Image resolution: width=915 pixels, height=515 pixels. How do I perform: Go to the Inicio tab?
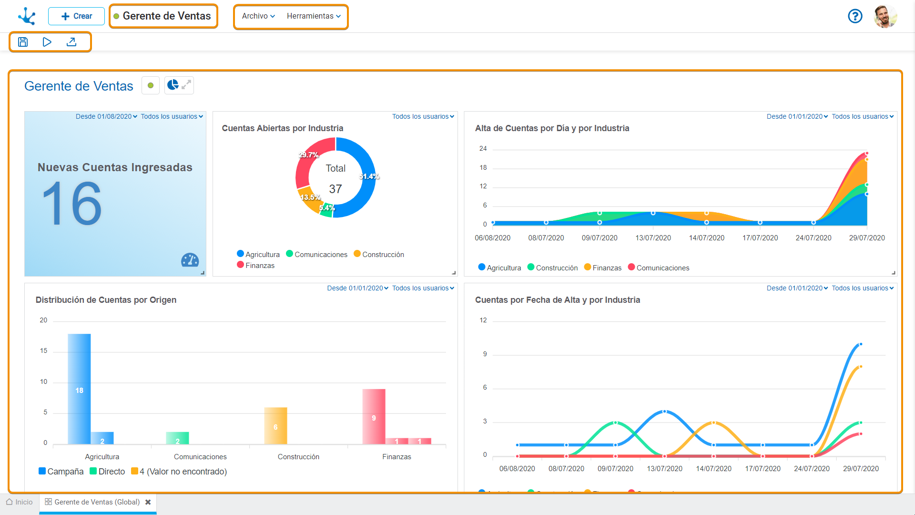click(20, 502)
